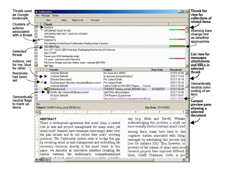This screenshot has width=229, height=172.
Task: Select 'Latest Draft of CHI 2003 Paper' message
Action: pyautogui.click(x=127, y=86)
